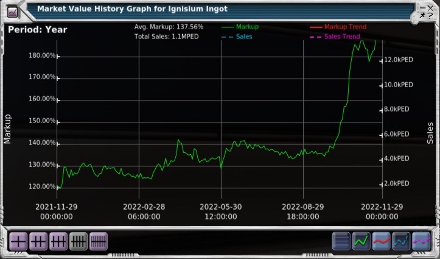Toggle the blue Sales line display
The width and height of the screenshot is (440, 259).
point(401,241)
